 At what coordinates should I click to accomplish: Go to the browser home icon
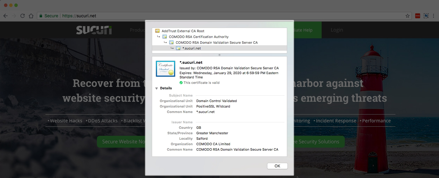pyautogui.click(x=31, y=16)
